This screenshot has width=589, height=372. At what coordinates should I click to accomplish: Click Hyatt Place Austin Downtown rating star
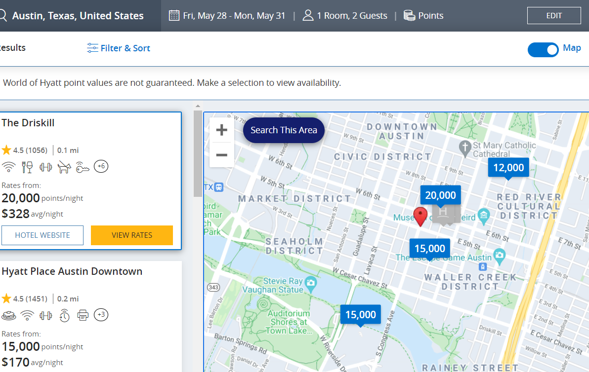(6, 299)
